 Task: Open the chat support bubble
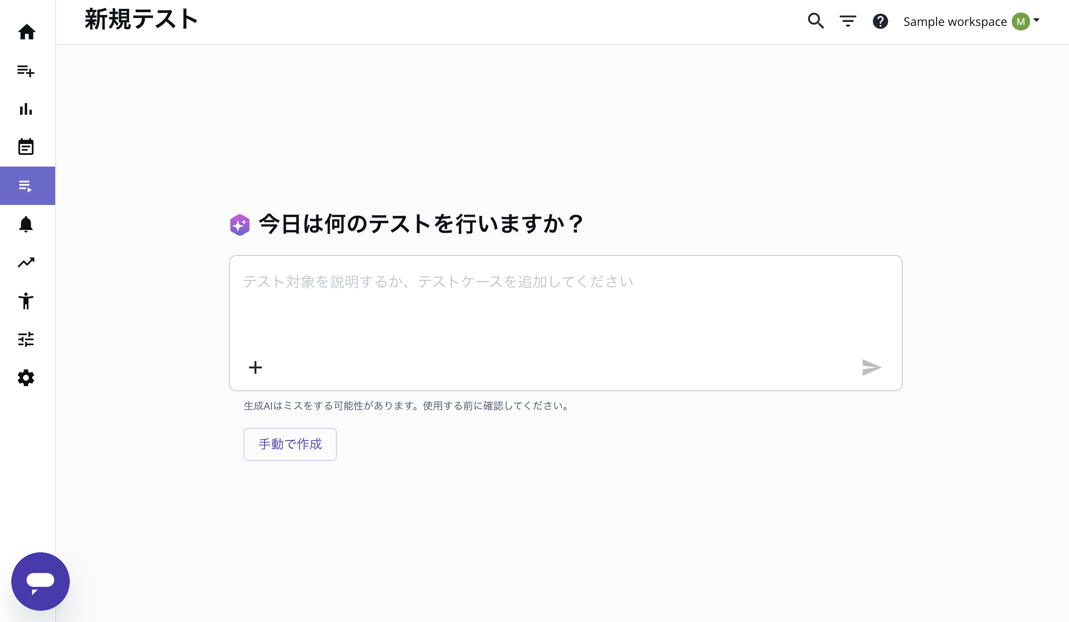(40, 582)
